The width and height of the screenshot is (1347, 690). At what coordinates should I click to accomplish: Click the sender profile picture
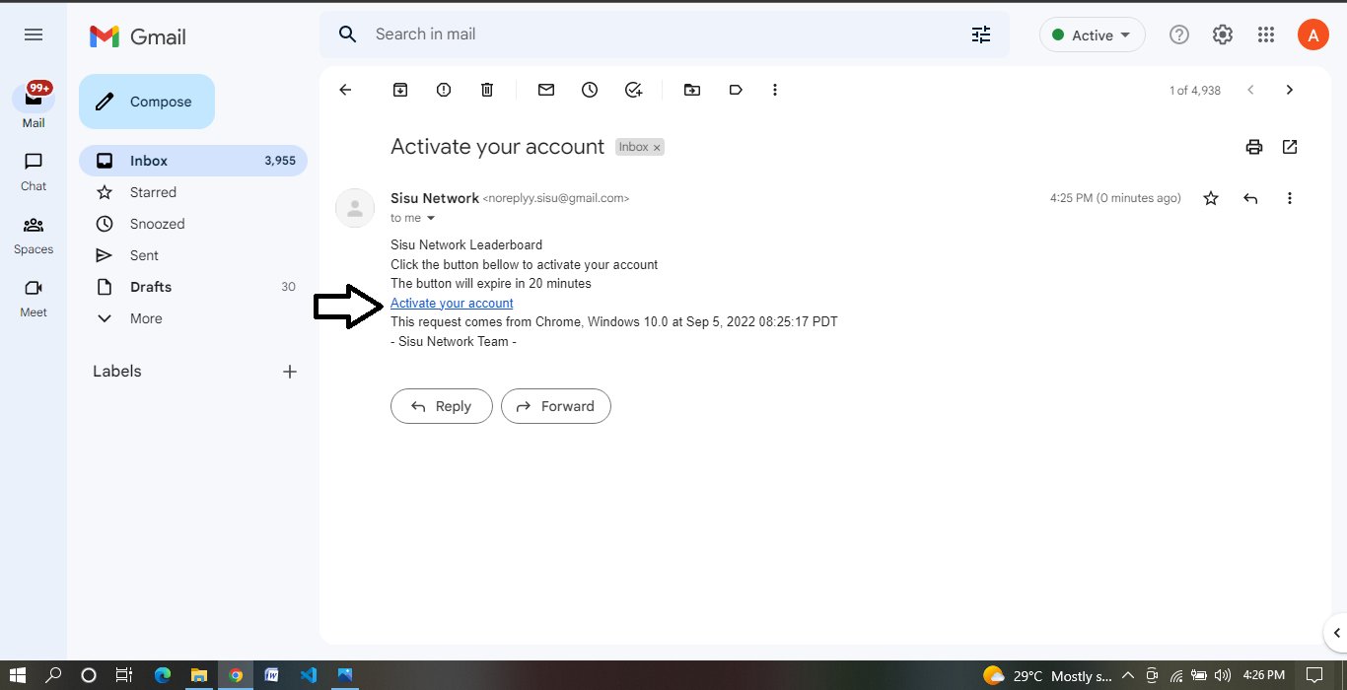click(x=355, y=208)
